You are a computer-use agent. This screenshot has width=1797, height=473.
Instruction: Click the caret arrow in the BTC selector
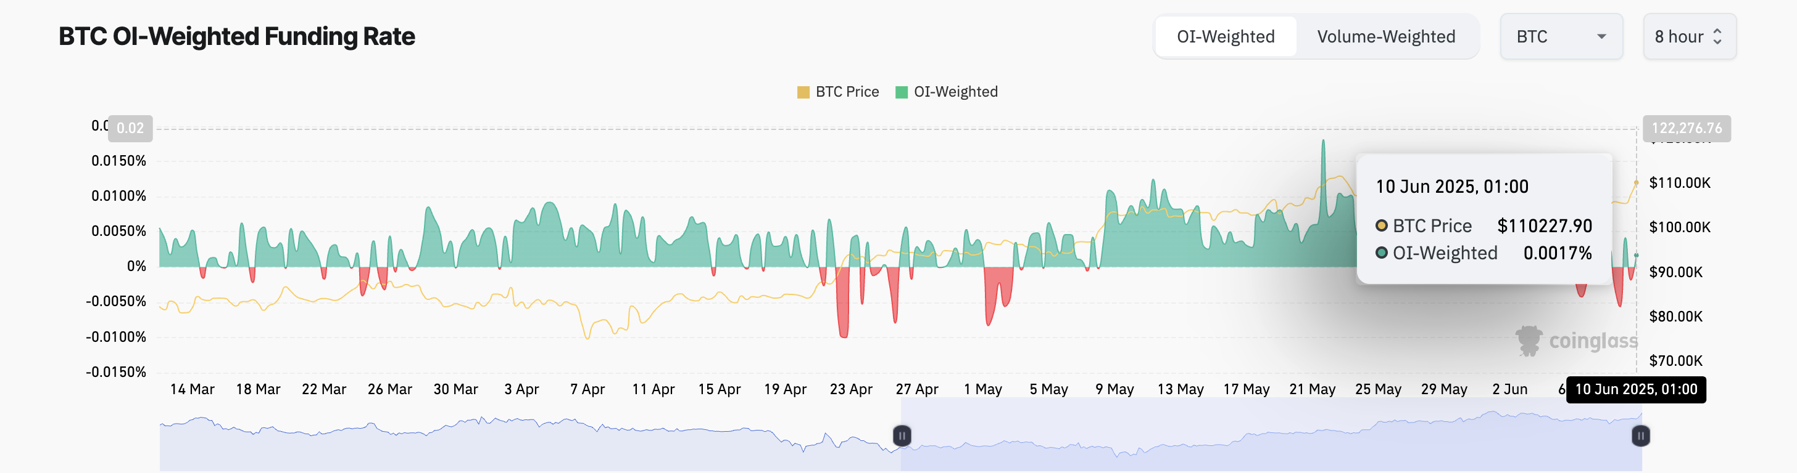(x=1601, y=37)
